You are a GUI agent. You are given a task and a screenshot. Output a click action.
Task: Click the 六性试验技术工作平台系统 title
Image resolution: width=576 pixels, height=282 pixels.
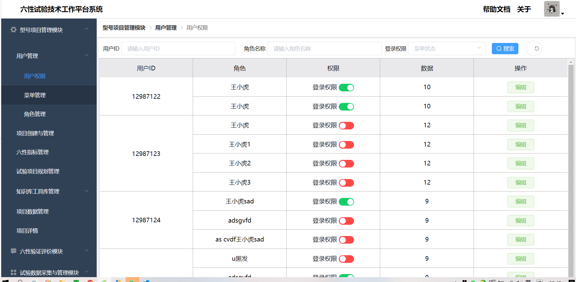pyautogui.click(x=62, y=9)
